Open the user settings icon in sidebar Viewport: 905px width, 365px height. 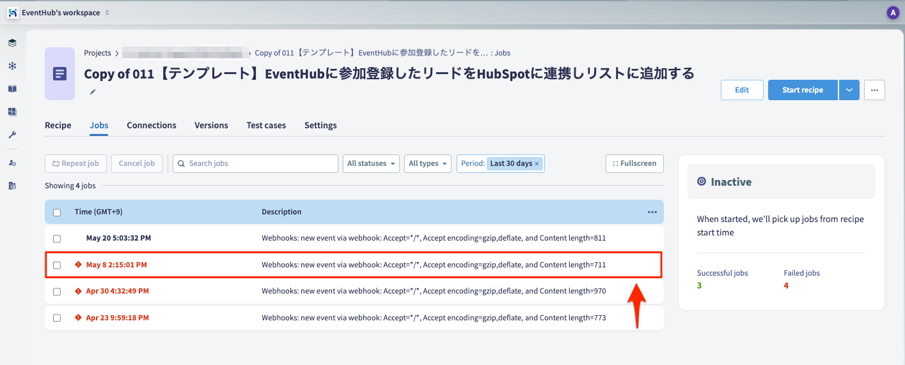pyautogui.click(x=12, y=163)
